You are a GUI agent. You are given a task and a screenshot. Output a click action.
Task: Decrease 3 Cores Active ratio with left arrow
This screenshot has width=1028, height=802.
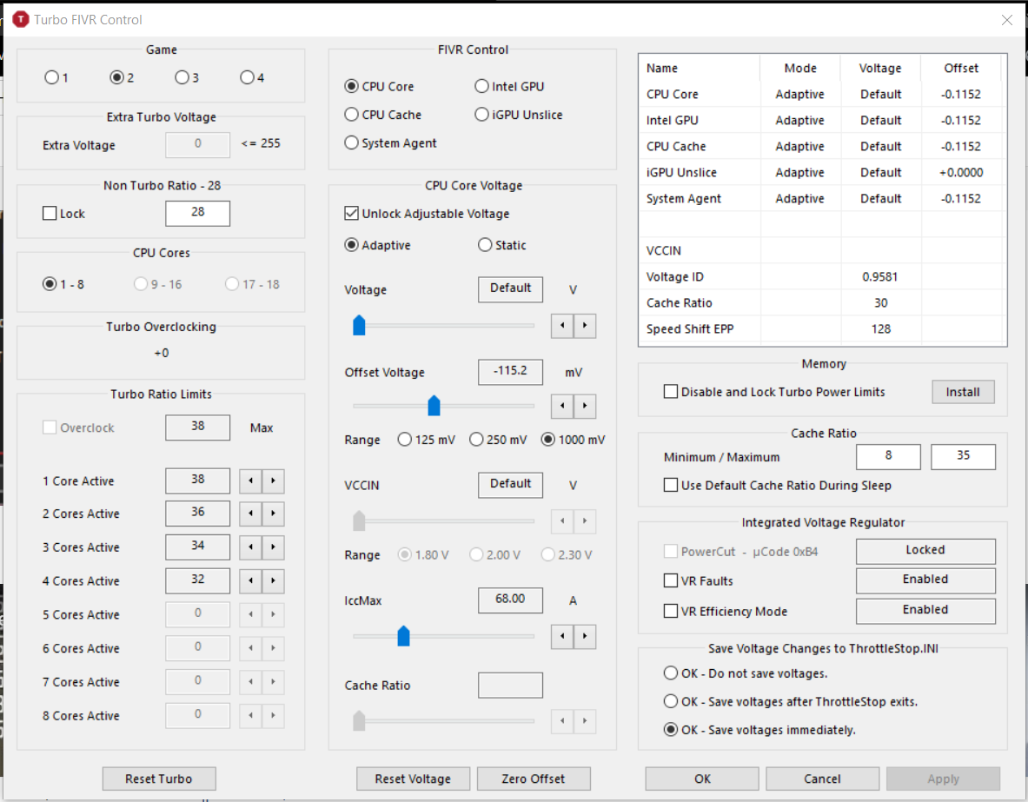point(250,547)
